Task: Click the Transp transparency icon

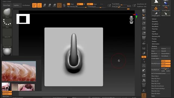Action: 144,90
